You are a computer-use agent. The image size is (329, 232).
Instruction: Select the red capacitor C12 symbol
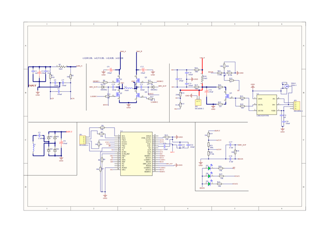click(143, 69)
